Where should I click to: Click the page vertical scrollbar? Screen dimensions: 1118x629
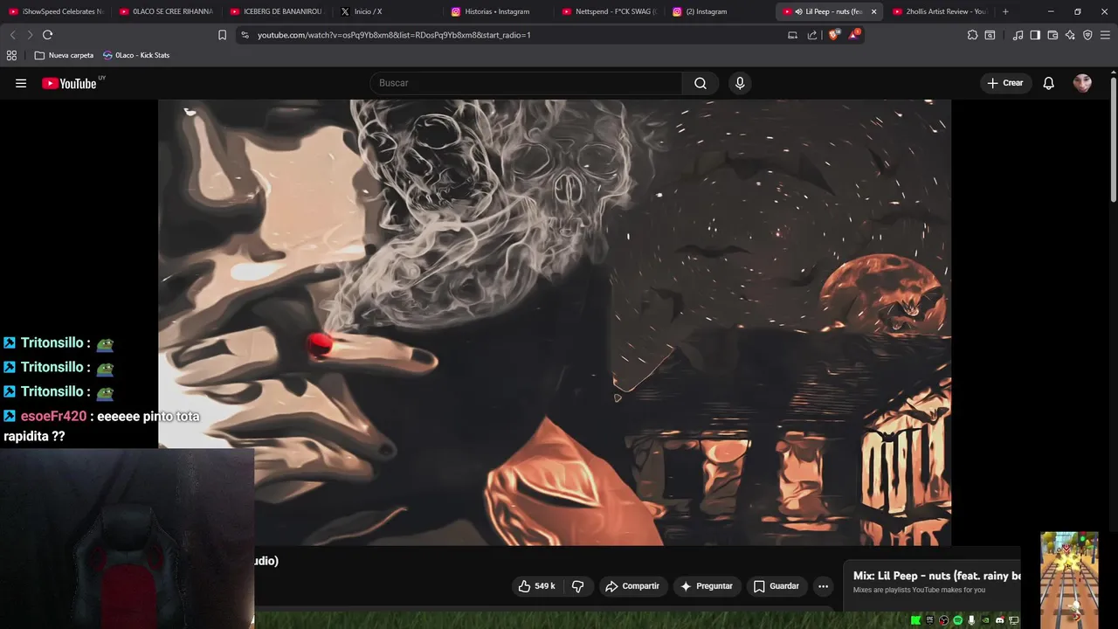(x=1113, y=140)
